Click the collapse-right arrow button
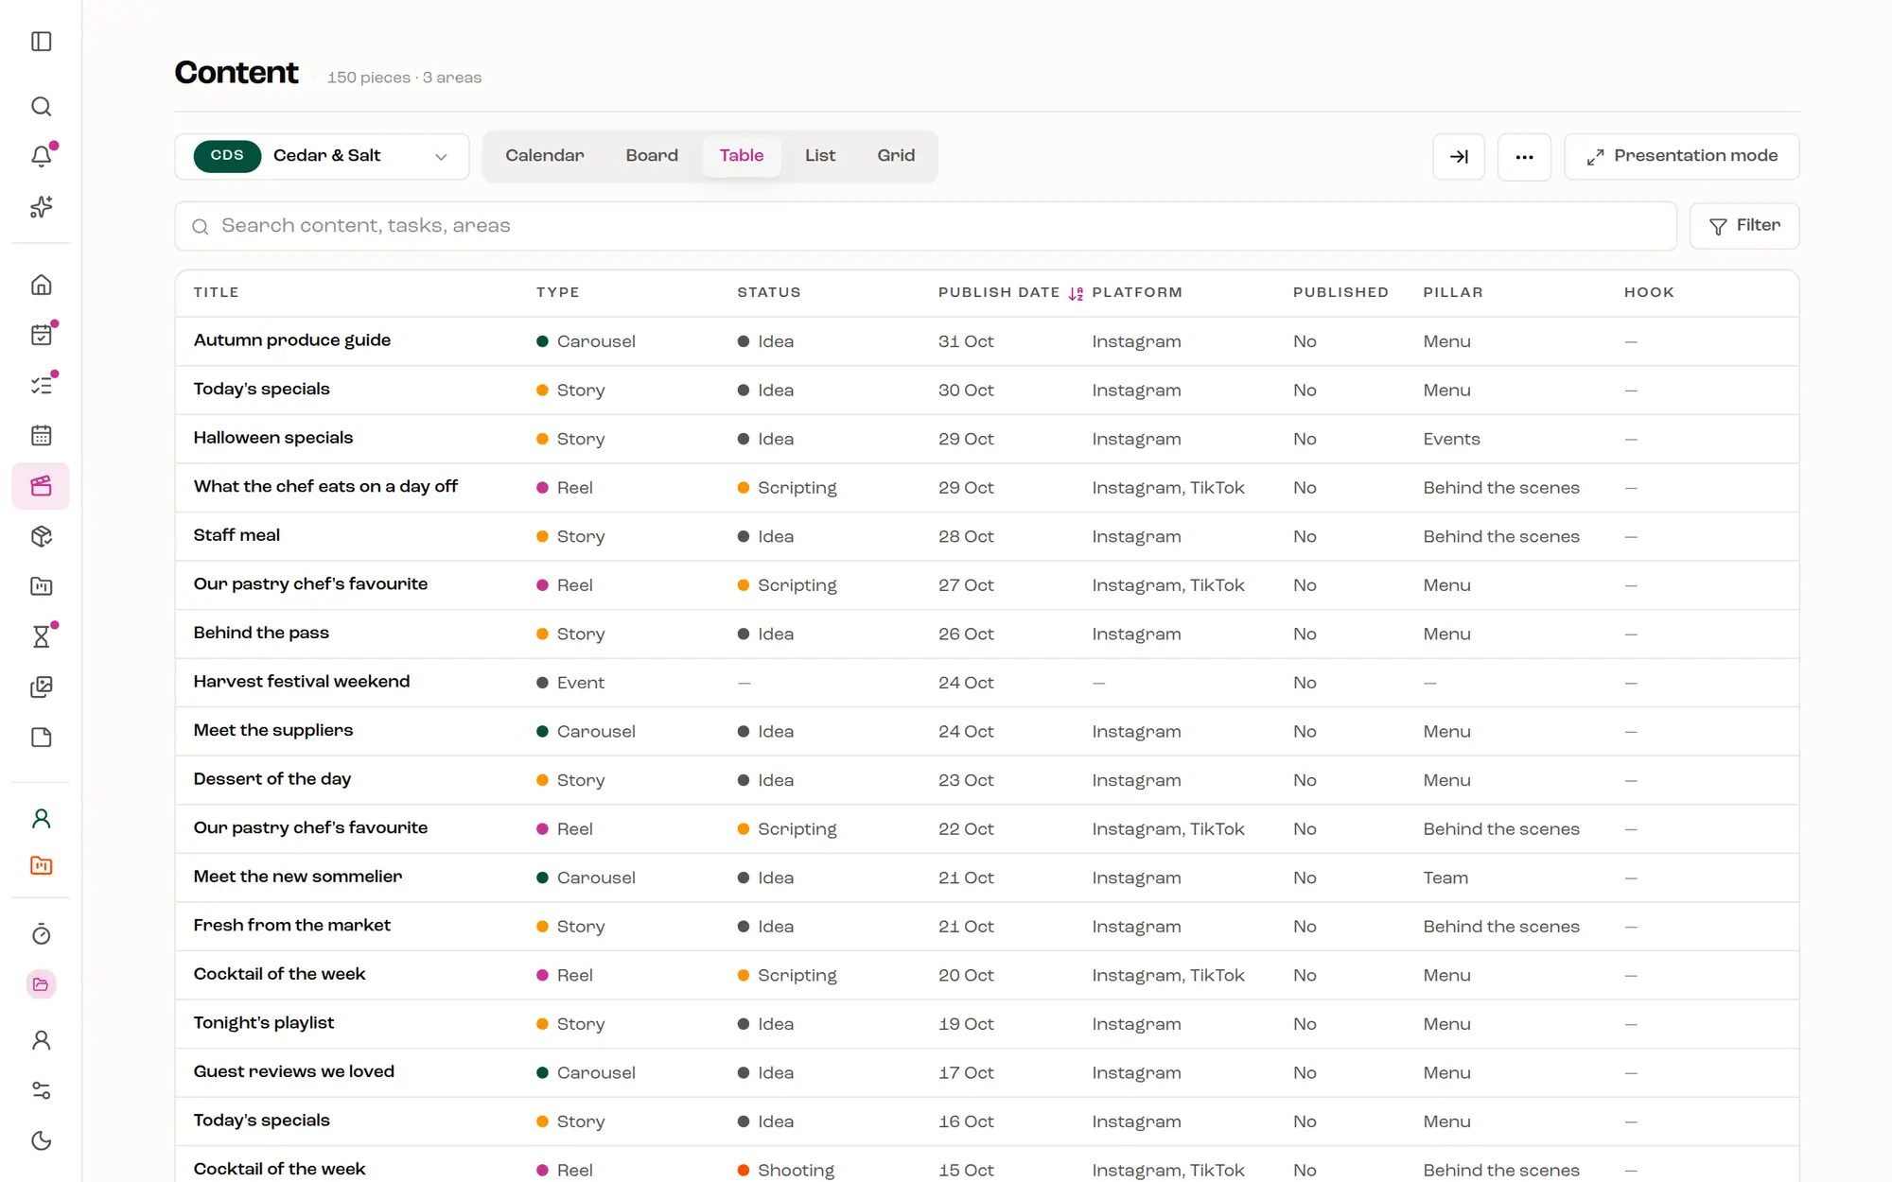 pyautogui.click(x=1459, y=156)
